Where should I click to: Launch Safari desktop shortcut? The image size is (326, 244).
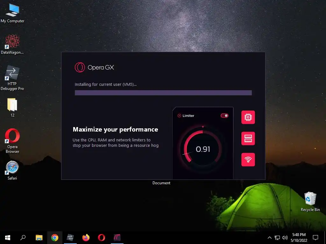[12, 170]
